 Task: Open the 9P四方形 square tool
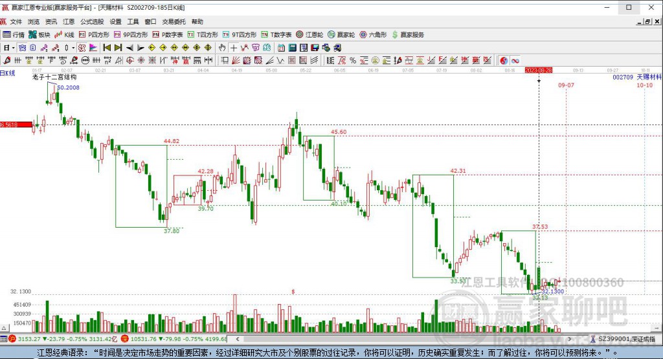click(x=131, y=35)
